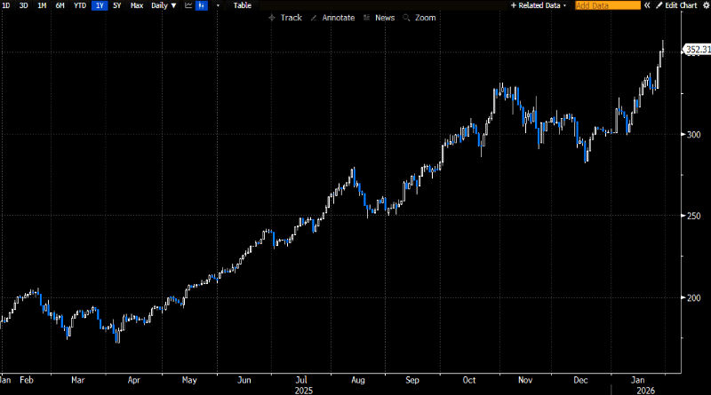Image resolution: width=711 pixels, height=395 pixels.
Task: Set the range to 6M
Action: 60,5
